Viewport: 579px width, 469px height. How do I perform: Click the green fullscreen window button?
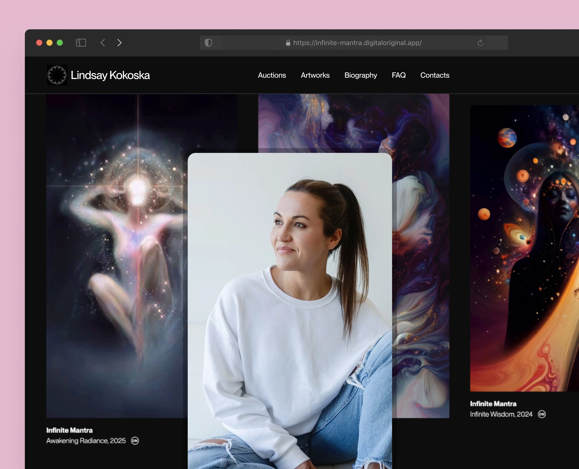tap(60, 43)
